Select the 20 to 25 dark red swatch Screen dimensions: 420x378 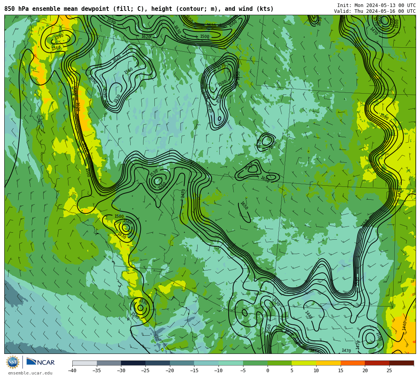coord(377,363)
